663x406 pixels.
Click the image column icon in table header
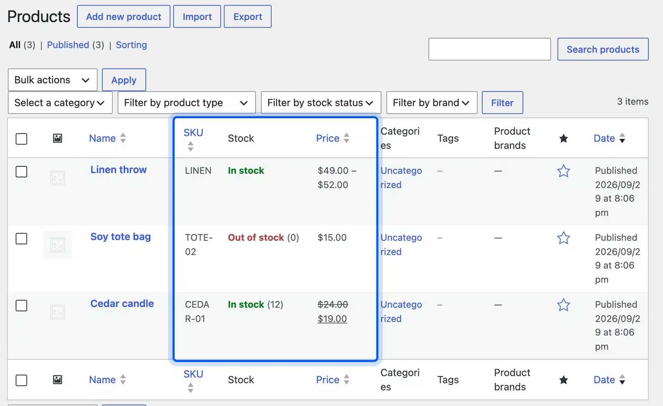tap(57, 138)
